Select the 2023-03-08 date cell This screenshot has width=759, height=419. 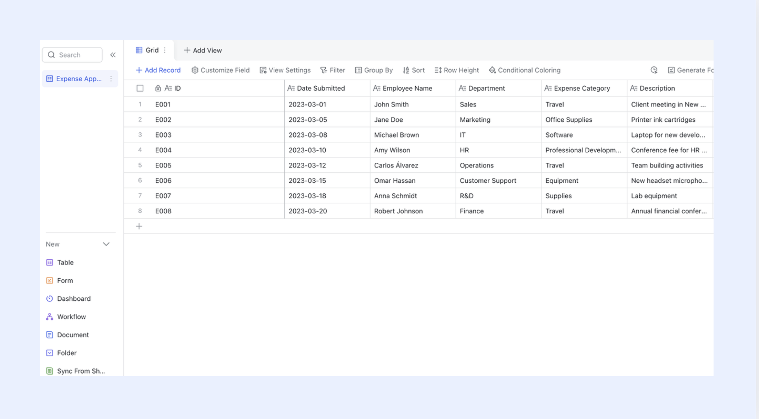(x=327, y=135)
